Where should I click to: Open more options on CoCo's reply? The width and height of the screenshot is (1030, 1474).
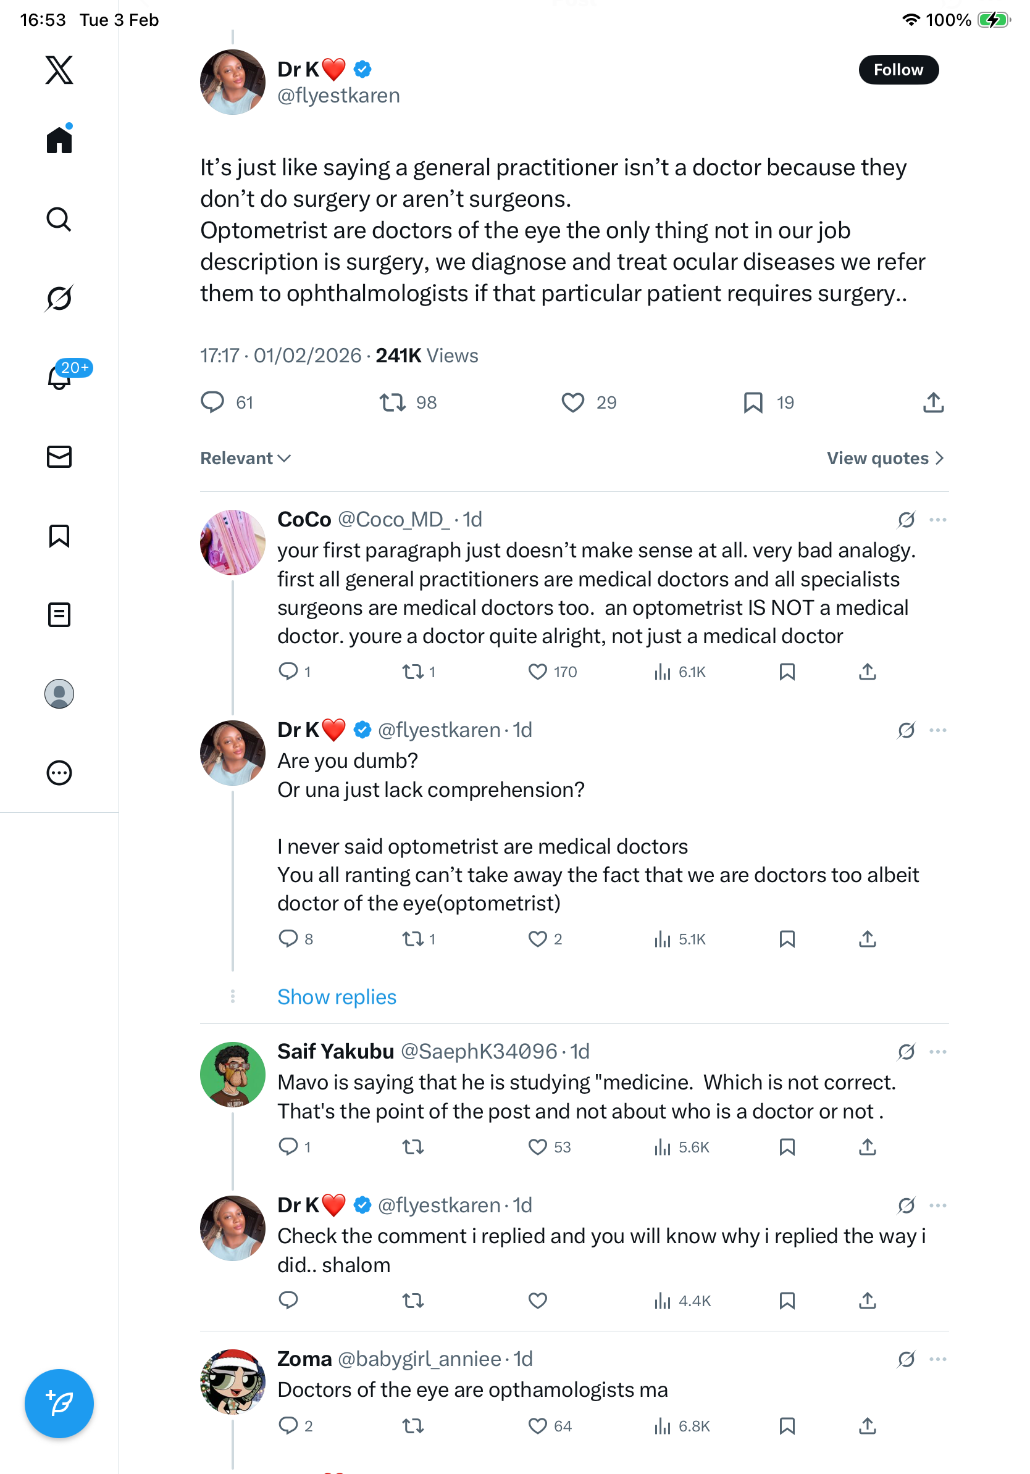tap(937, 519)
